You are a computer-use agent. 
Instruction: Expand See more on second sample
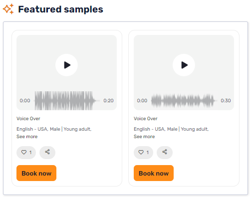tap(144, 137)
